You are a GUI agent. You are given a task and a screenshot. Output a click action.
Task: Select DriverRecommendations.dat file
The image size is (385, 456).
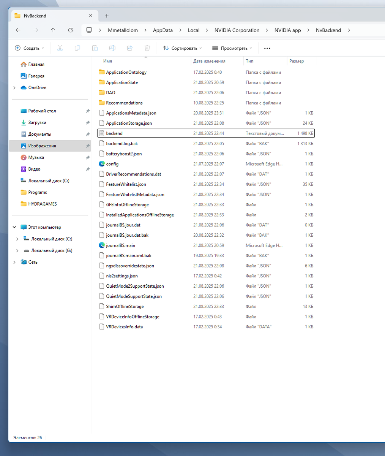point(206,174)
